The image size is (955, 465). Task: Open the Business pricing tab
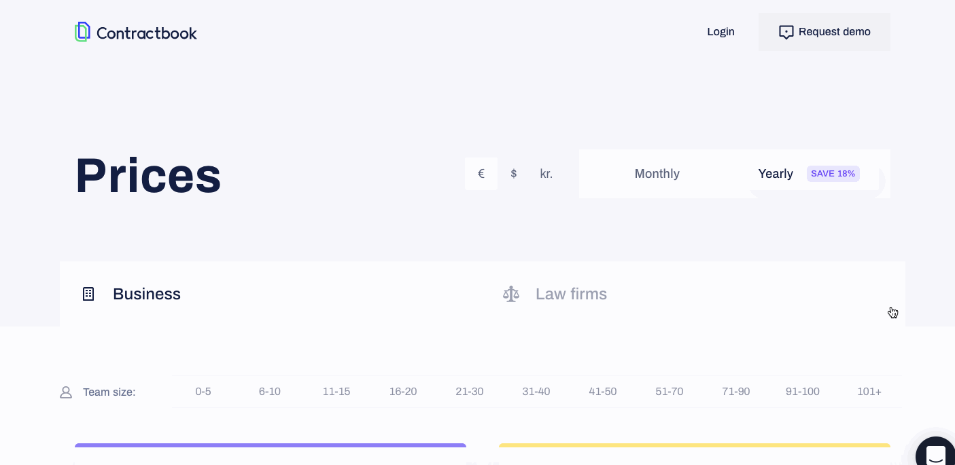click(x=147, y=294)
